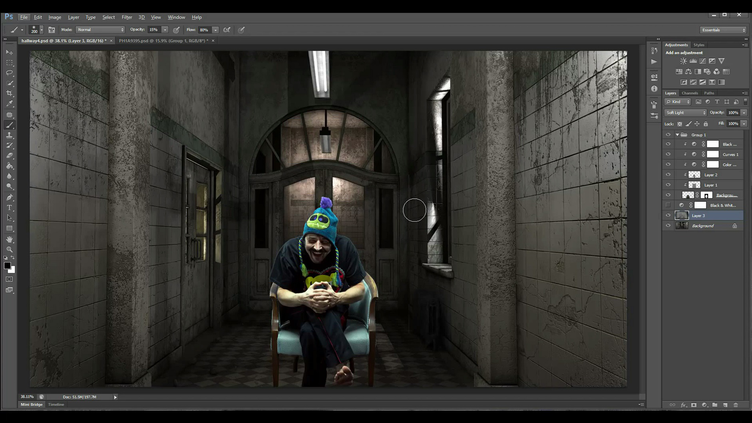Open the Opacity slider dropdown in options bar
The height and width of the screenshot is (423, 752).
coord(165,30)
